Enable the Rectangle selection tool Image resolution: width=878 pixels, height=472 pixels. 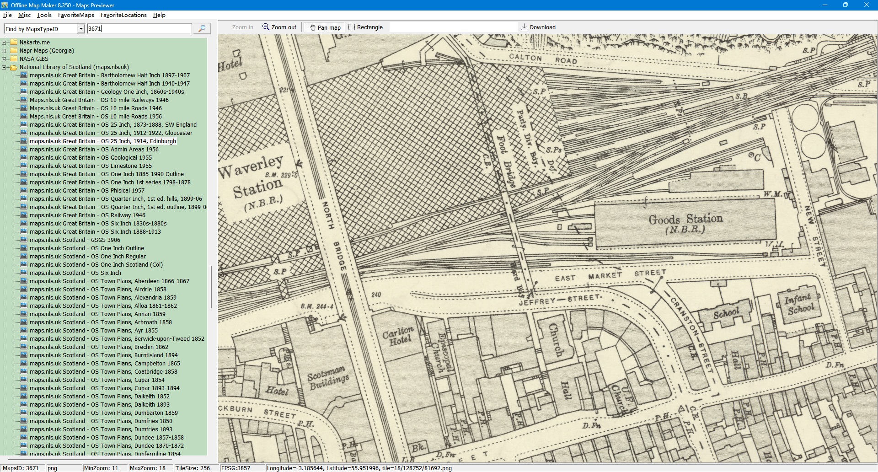coord(365,27)
